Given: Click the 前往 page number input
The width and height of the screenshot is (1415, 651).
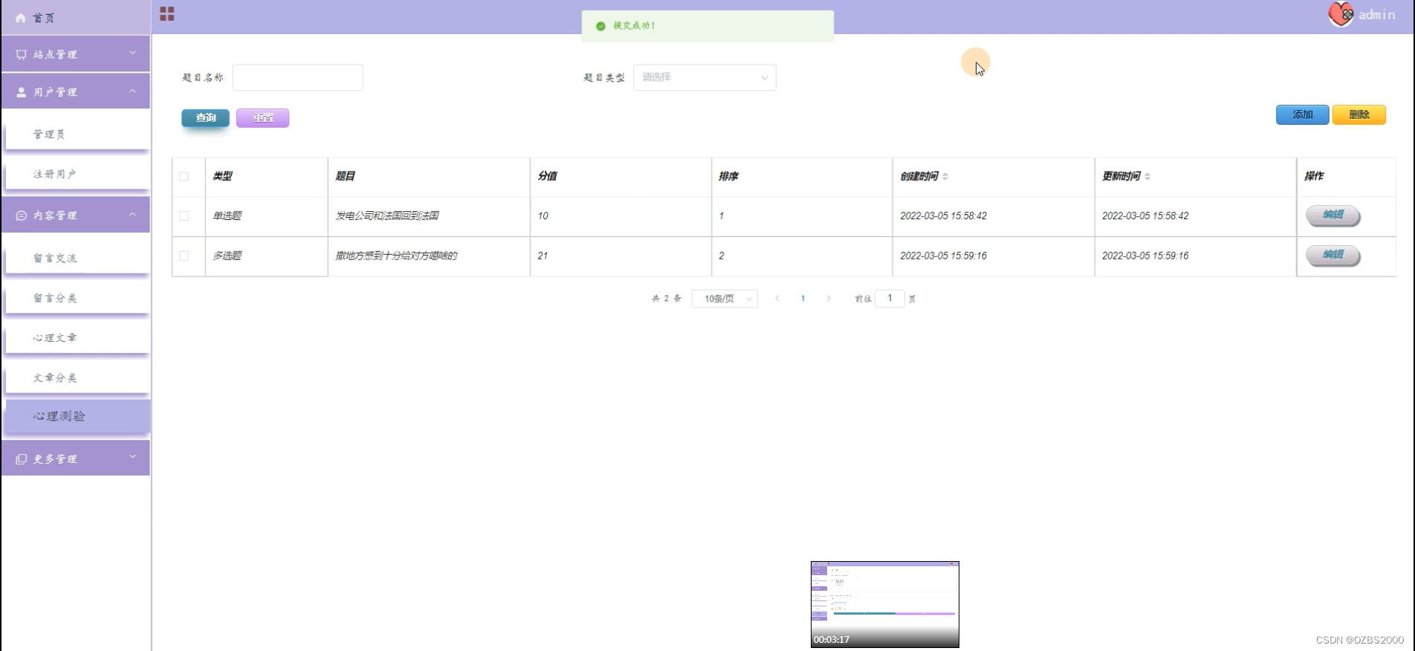Looking at the screenshot, I should (x=890, y=298).
